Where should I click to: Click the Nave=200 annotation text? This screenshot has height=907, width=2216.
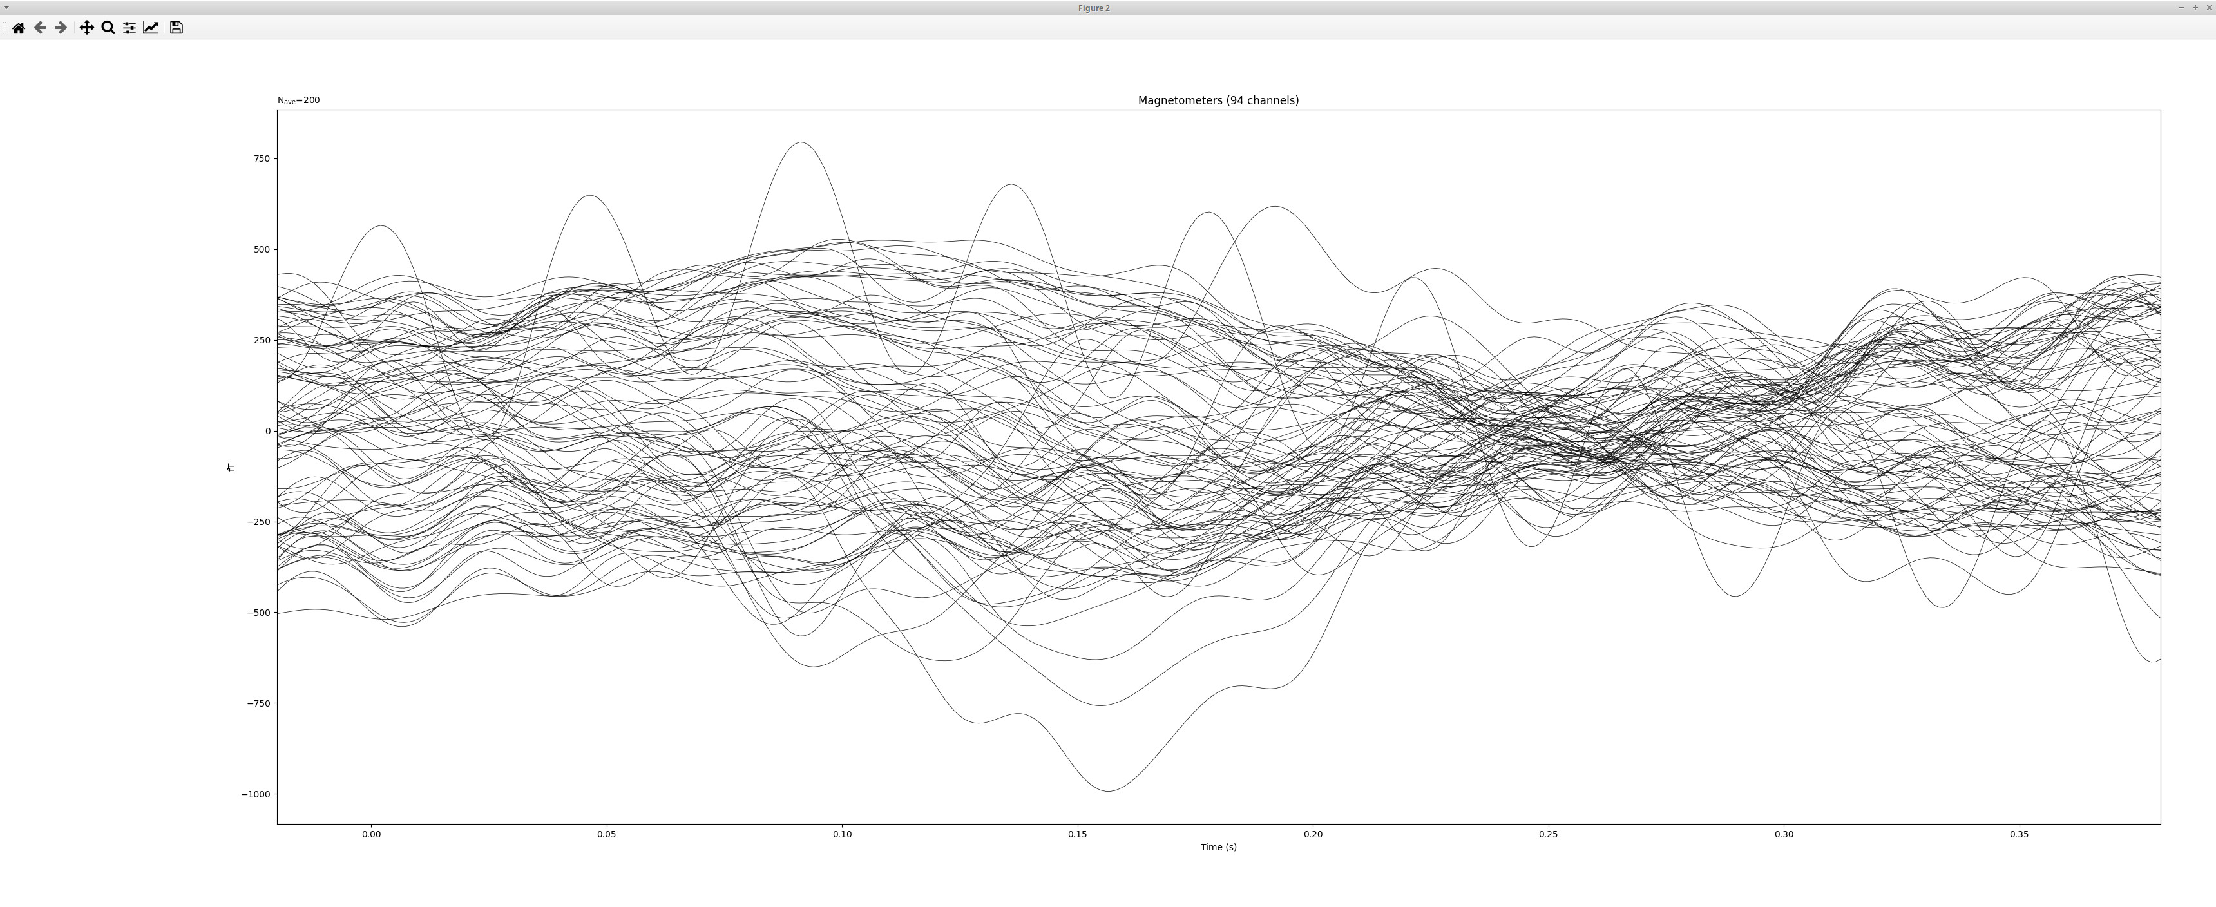point(298,100)
